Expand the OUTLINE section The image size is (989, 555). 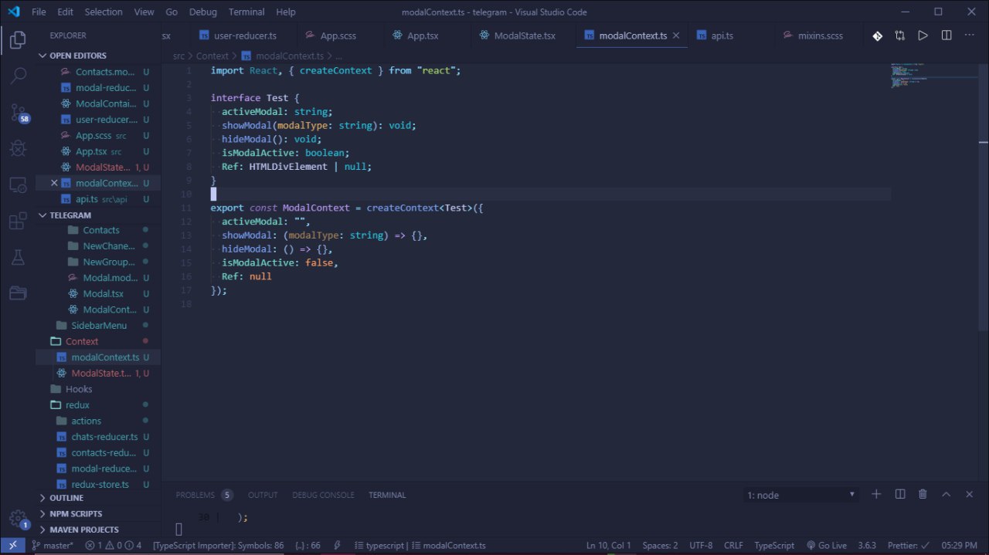(x=66, y=498)
